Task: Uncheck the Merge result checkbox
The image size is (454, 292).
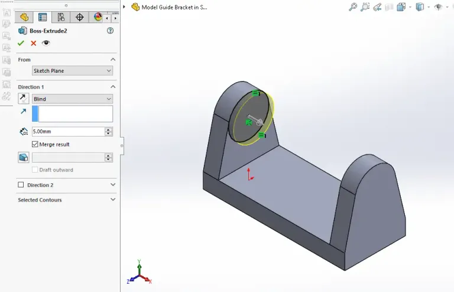Action: click(35, 144)
